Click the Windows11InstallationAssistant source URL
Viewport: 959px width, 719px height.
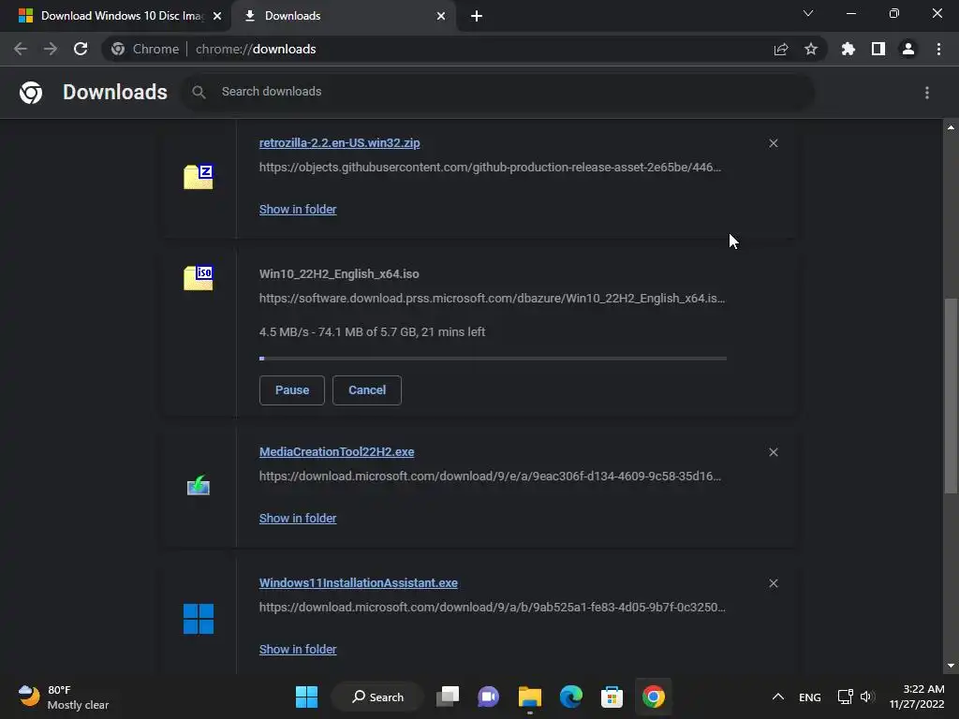[x=493, y=607]
